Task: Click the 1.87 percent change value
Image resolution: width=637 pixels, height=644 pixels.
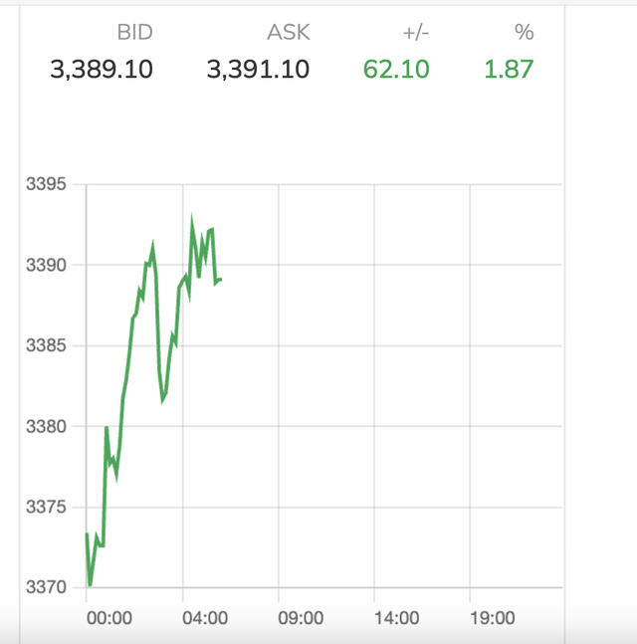Action: tap(509, 70)
